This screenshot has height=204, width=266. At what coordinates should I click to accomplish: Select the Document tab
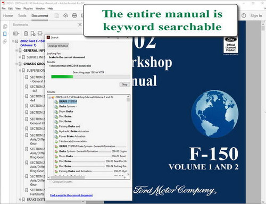tap(40, 16)
